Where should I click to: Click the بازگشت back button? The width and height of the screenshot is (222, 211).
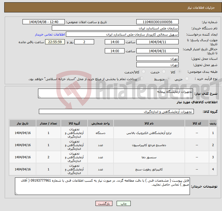pyautogui.click(x=104, y=203)
